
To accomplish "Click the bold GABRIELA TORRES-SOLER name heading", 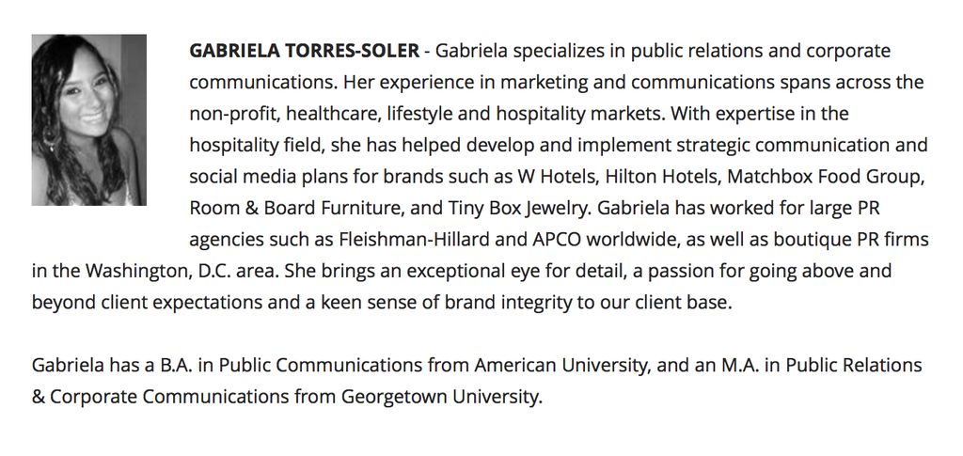I will (x=305, y=51).
